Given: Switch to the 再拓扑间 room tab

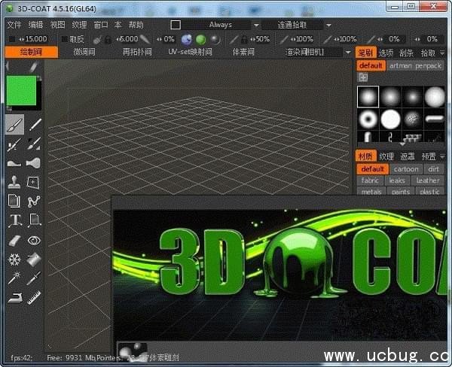Looking at the screenshot, I should pos(137,52).
